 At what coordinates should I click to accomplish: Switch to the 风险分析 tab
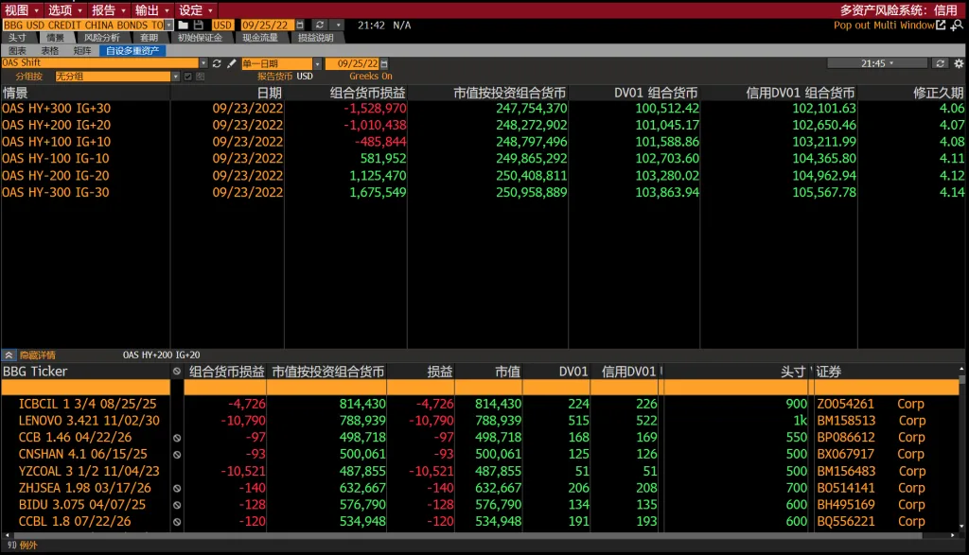(x=102, y=38)
